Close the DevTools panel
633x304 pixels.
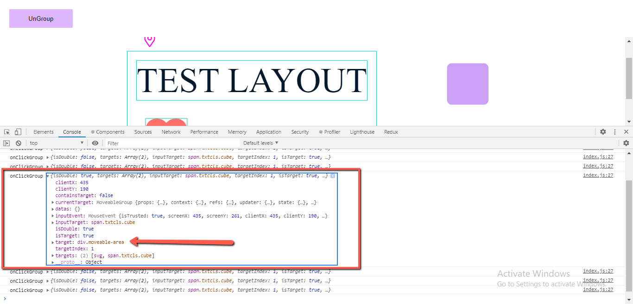pyautogui.click(x=626, y=132)
